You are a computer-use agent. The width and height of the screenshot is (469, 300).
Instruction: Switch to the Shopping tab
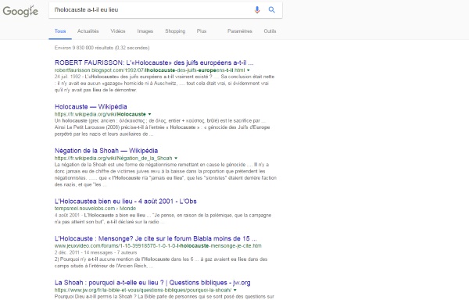tap(175, 31)
